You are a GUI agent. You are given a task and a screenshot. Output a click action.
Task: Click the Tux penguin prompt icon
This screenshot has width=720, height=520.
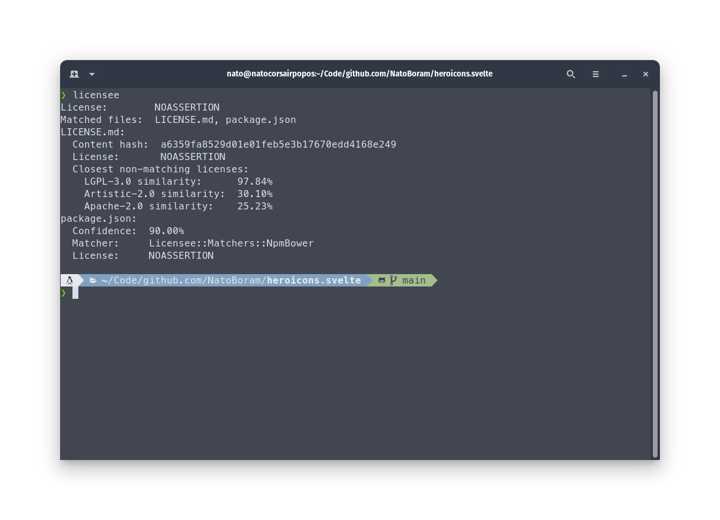pos(70,281)
